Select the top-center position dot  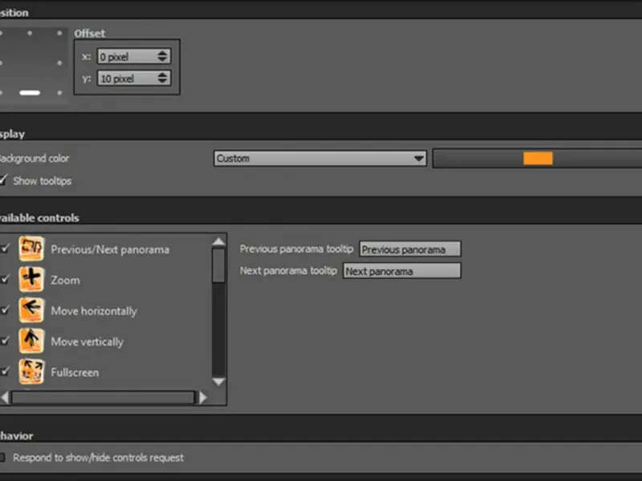pyautogui.click(x=30, y=33)
